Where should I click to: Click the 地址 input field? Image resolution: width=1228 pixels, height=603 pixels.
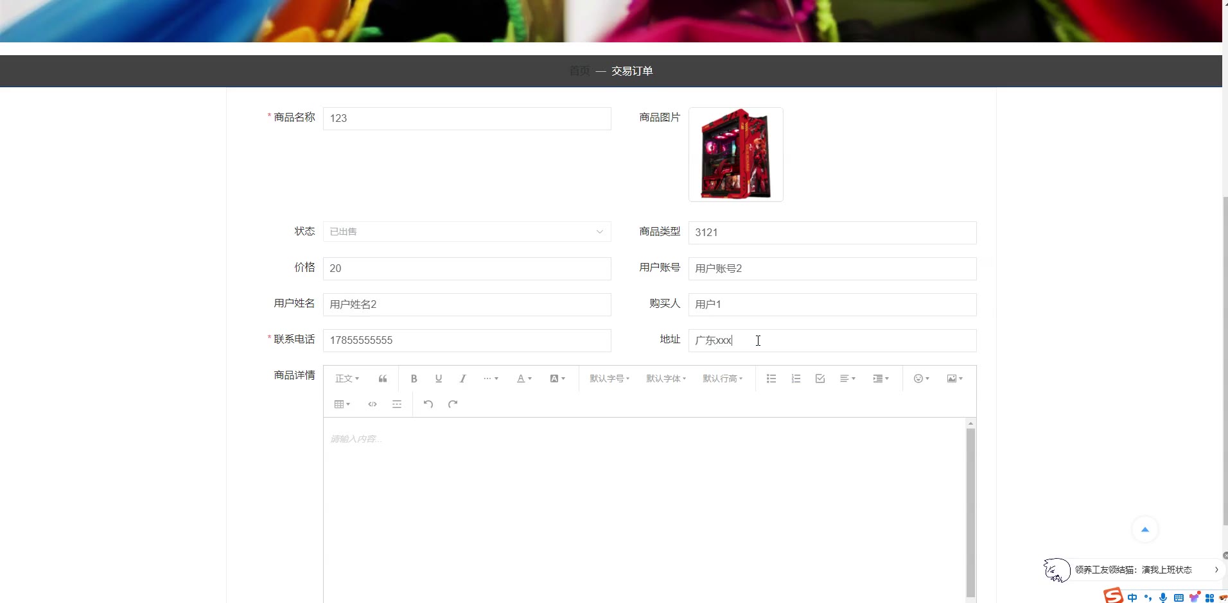[832, 341]
